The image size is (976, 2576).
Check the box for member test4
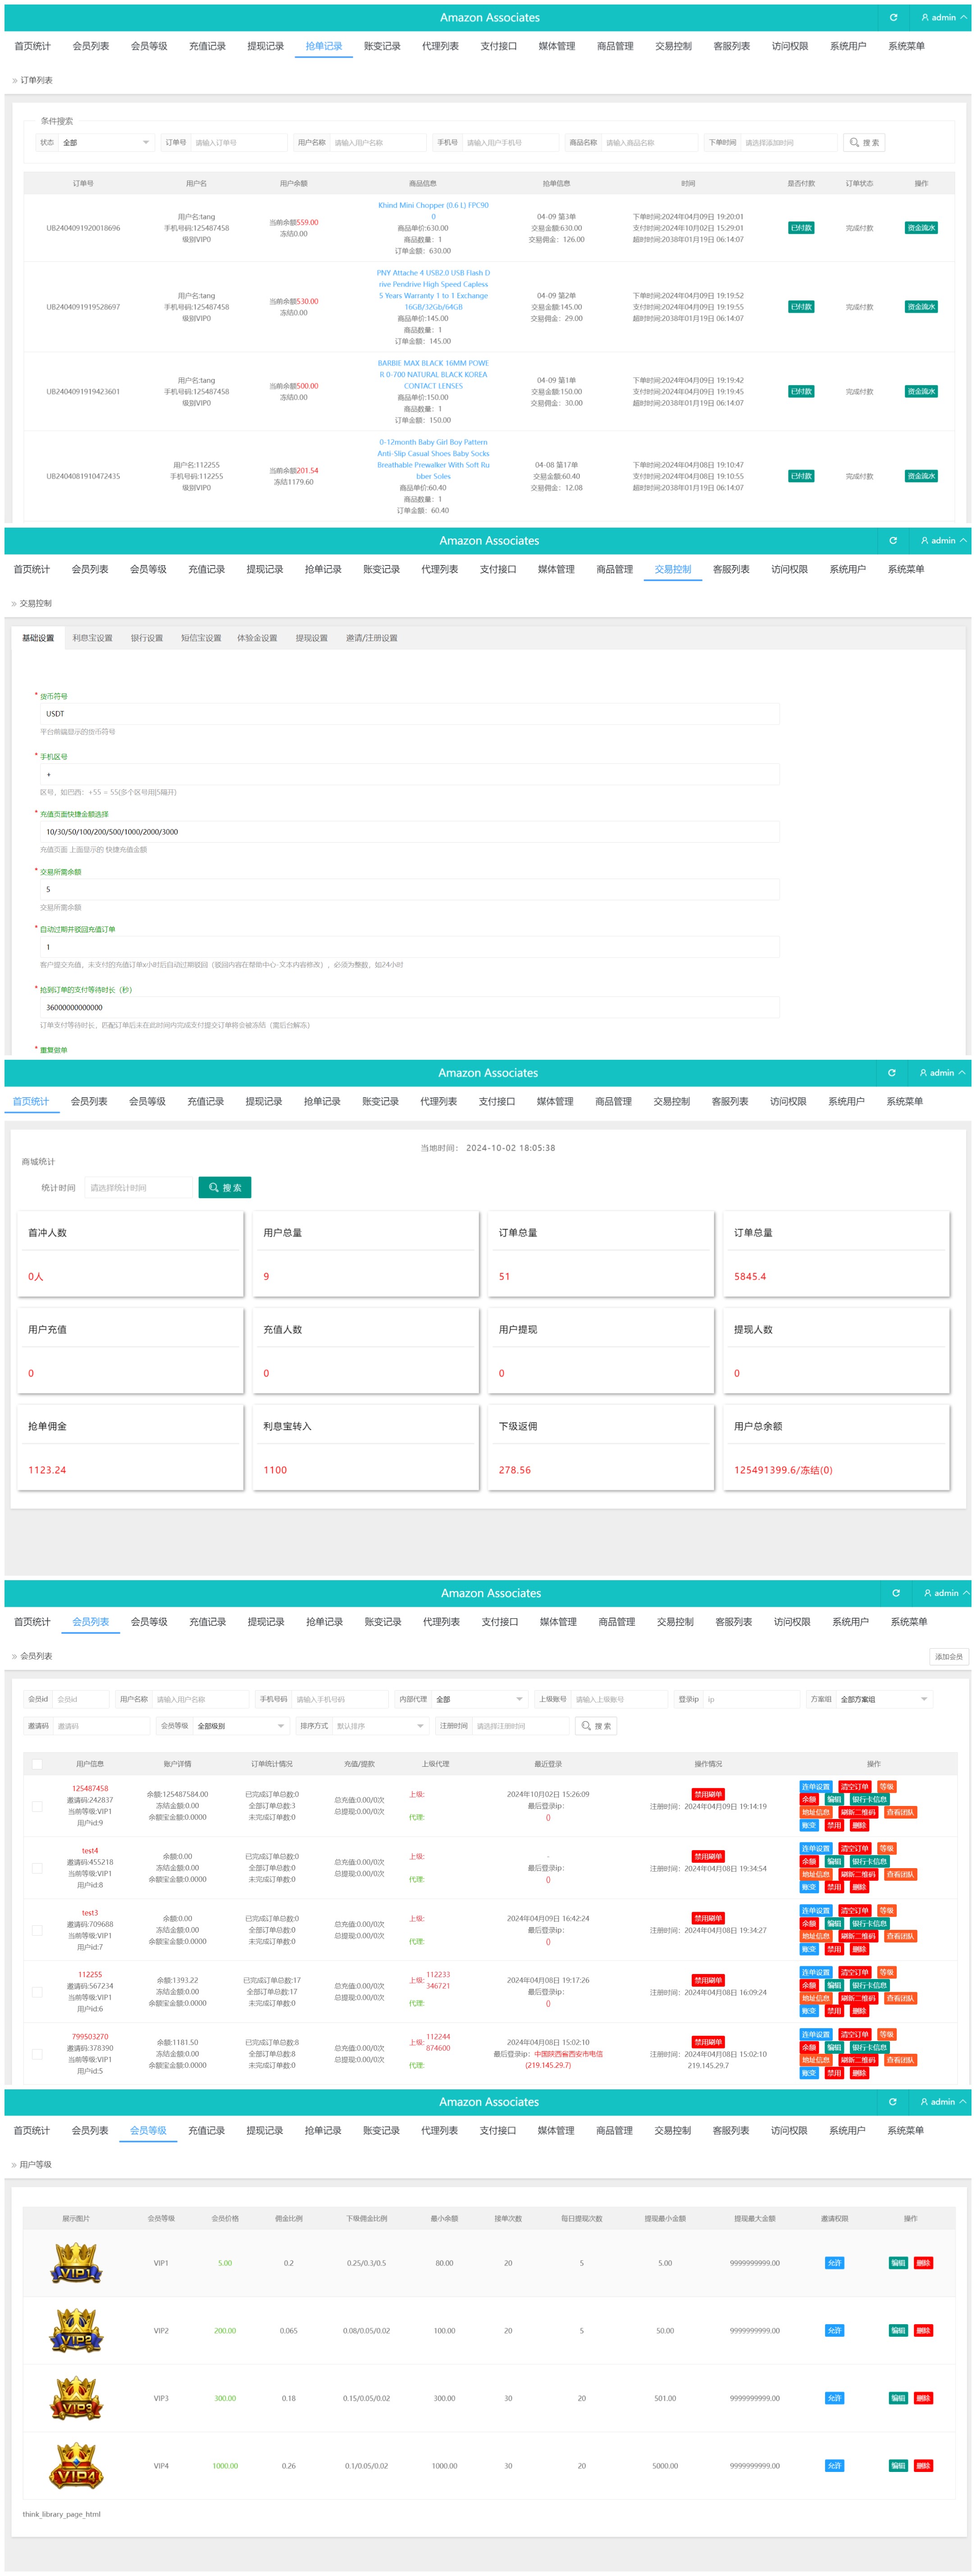pos(37,1868)
